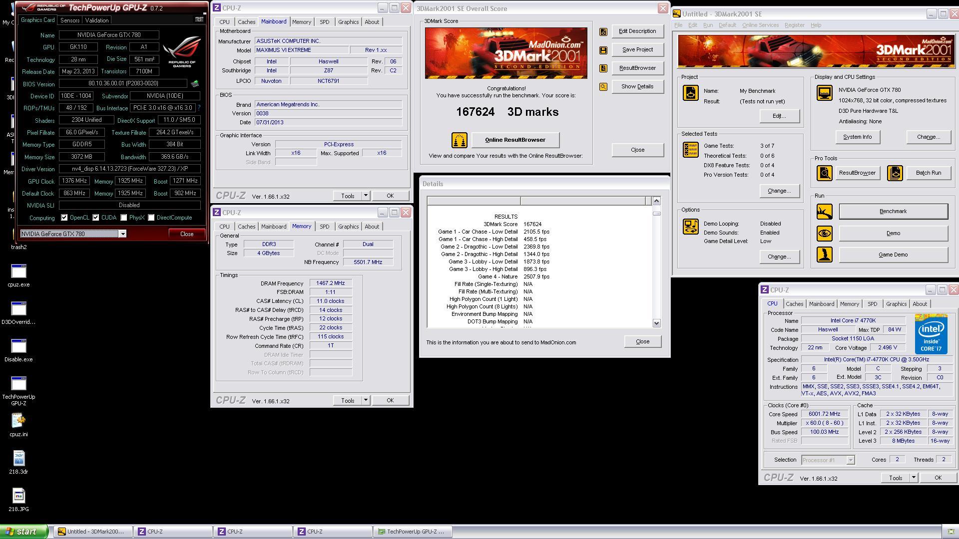Click the Online ResultBrowser yellow icon
The image size is (959, 539).
click(x=459, y=140)
